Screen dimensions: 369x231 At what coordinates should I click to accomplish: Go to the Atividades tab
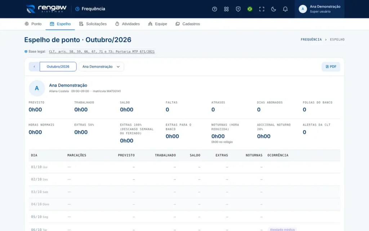(x=127, y=24)
